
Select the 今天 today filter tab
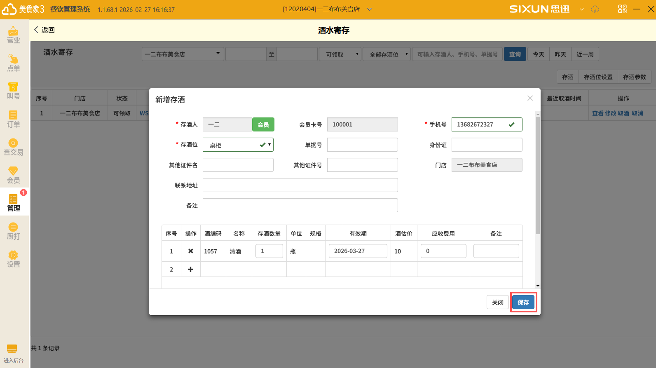(538, 54)
